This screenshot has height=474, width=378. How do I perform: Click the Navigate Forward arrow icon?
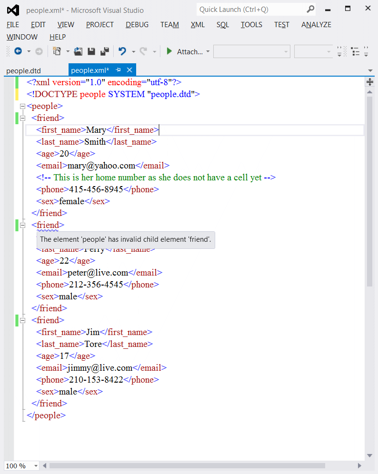point(39,52)
